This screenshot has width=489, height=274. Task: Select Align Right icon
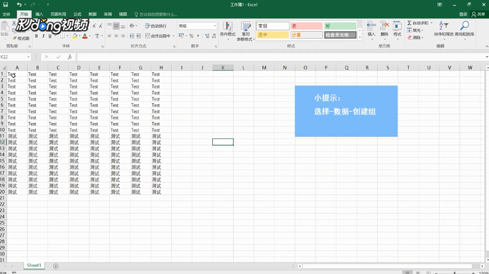pos(123,36)
